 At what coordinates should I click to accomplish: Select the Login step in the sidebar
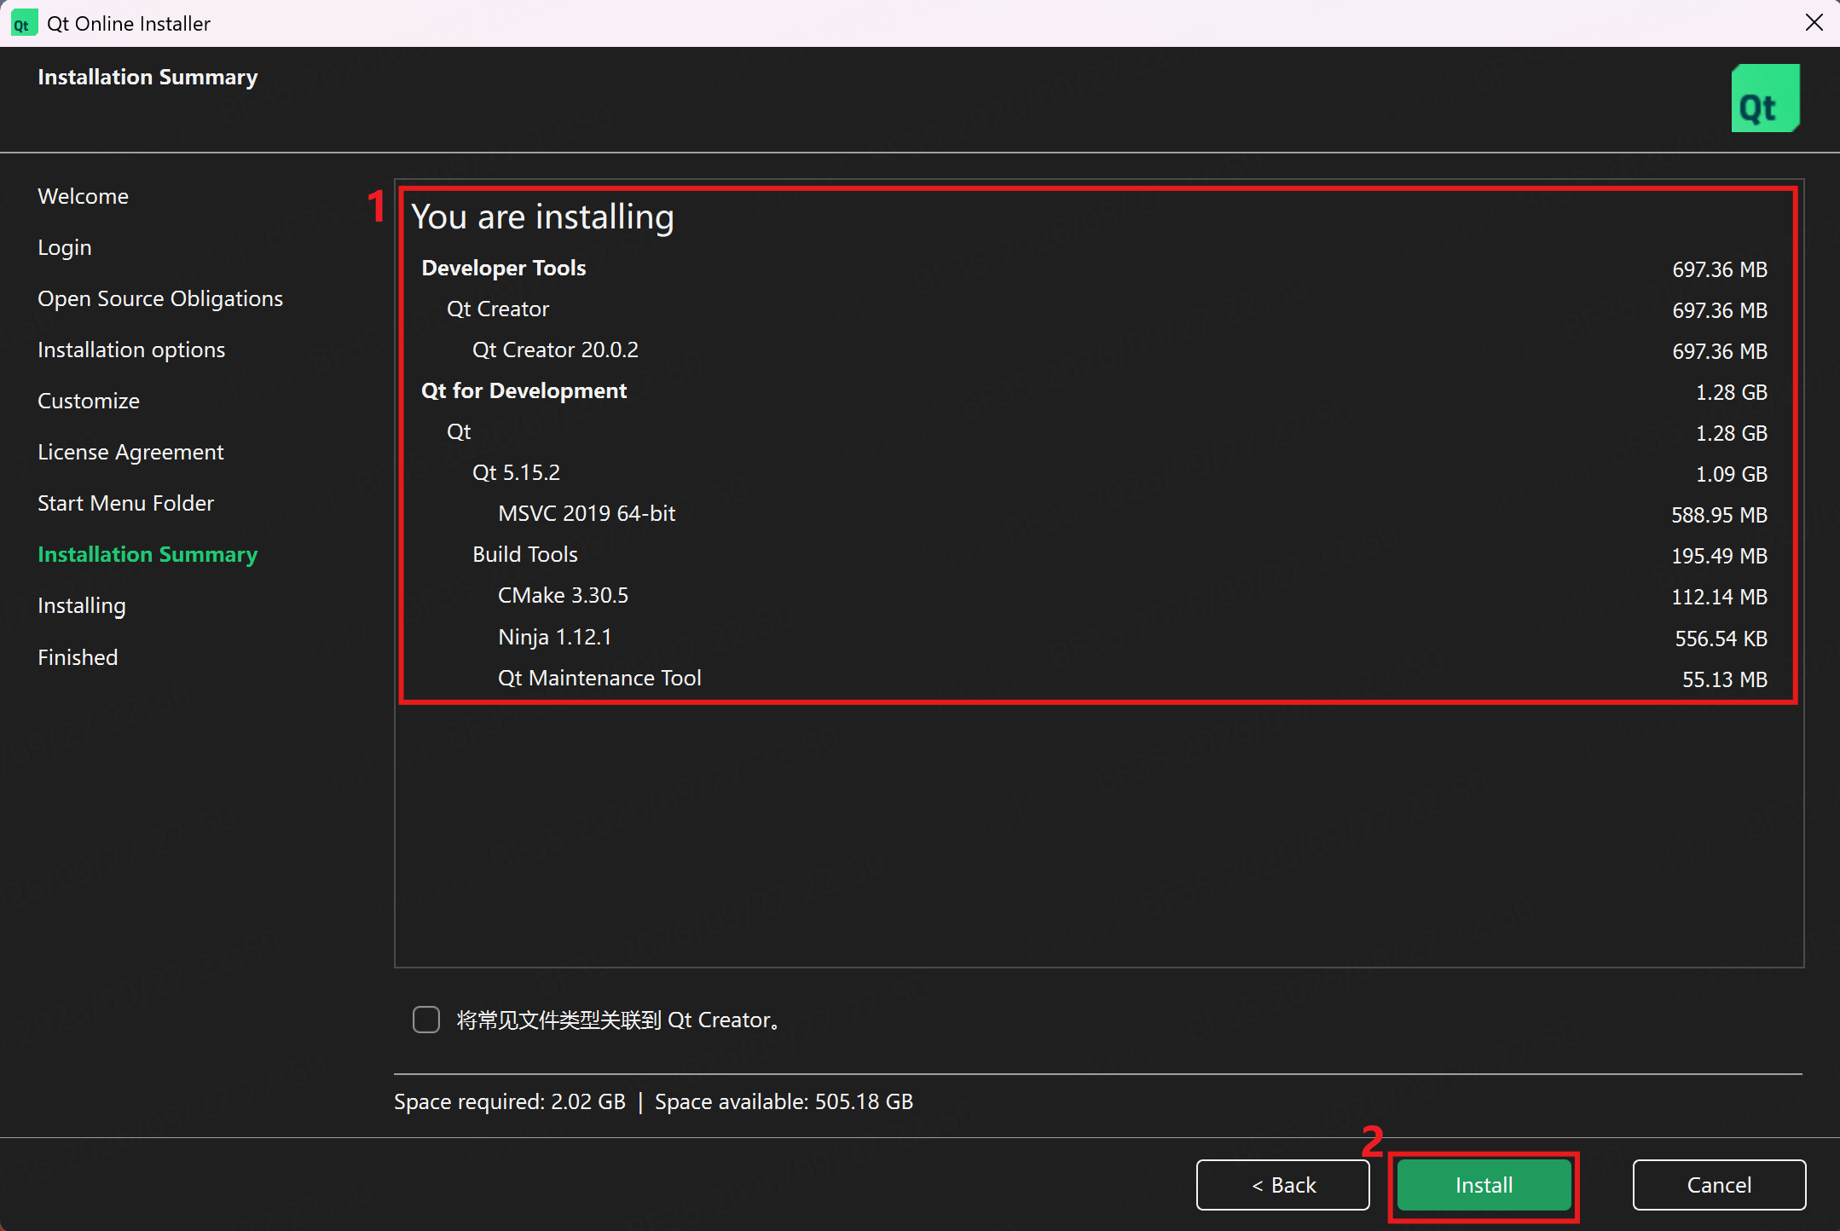tap(64, 247)
